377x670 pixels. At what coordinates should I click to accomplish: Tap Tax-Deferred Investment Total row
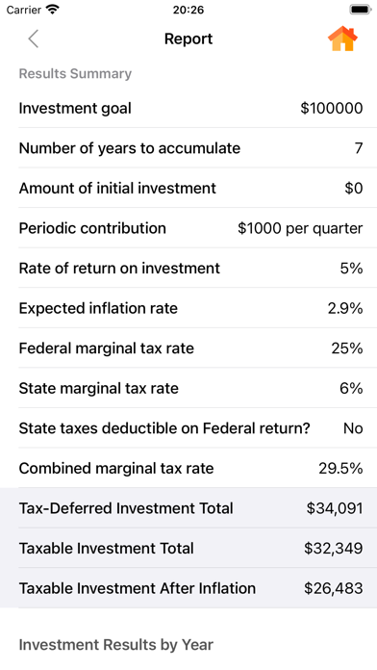pyautogui.click(x=188, y=508)
